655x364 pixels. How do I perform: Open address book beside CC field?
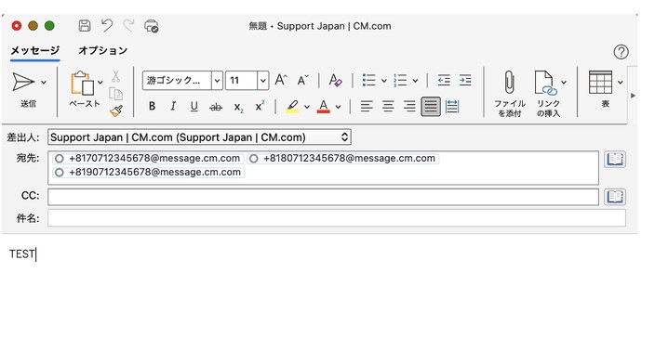[615, 196]
